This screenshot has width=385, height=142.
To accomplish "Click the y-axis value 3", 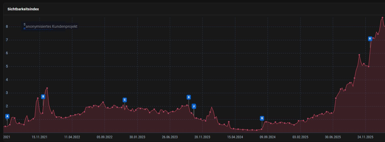I will (x=7, y=93).
